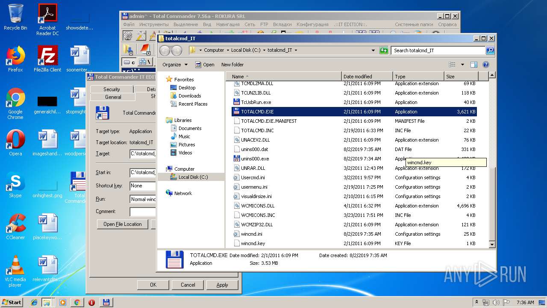This screenshot has height=308, width=547.
Task: Expand the totalcmd_IT breadcrumb arrow
Action: pos(296,50)
